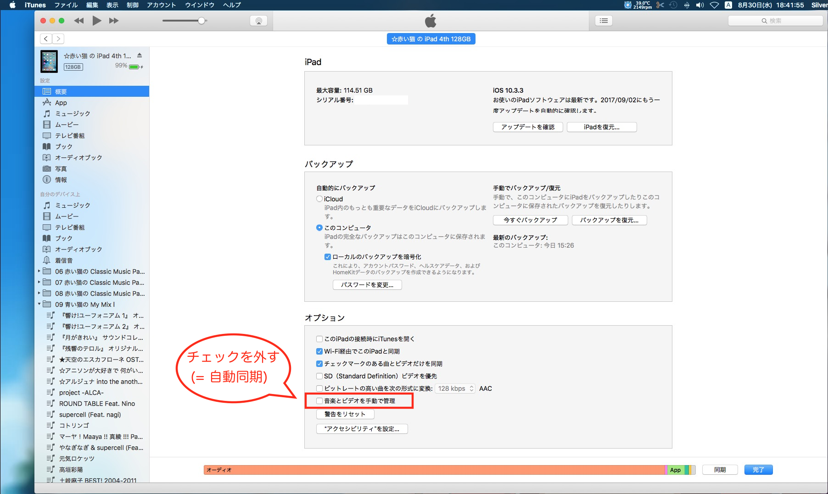Open the volume menu bar icon
Screen dimensions: 828x494
pos(700,5)
